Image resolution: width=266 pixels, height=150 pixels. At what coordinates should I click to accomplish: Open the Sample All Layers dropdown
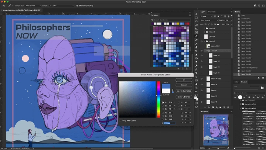tap(61, 6)
